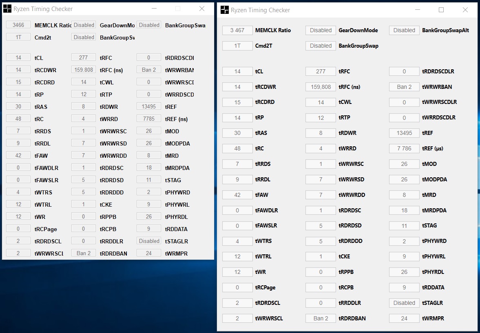
Task: Click the tRCDWR field in right window
Action: (x=237, y=87)
